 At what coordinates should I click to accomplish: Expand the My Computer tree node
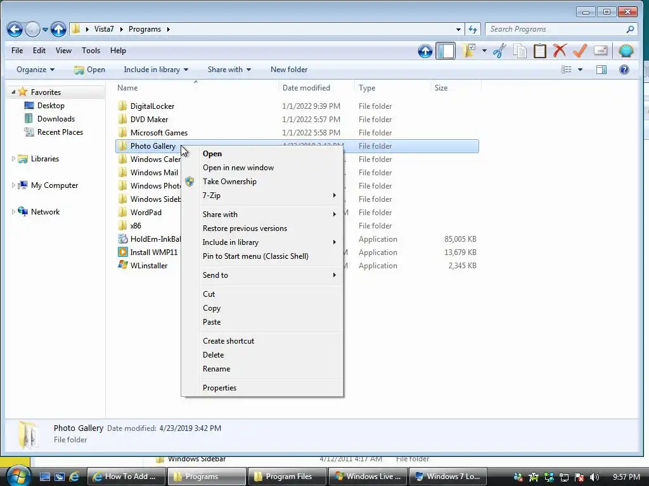(x=13, y=185)
